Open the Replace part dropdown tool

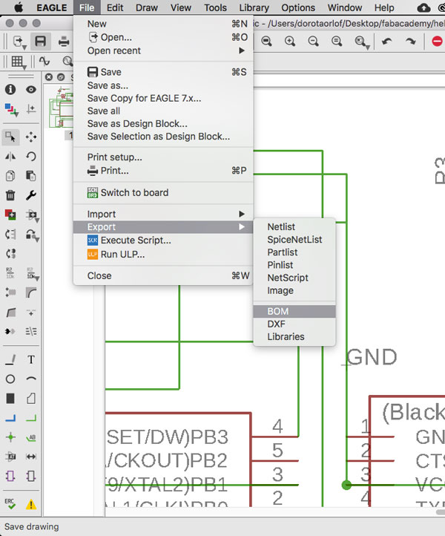pos(32,235)
